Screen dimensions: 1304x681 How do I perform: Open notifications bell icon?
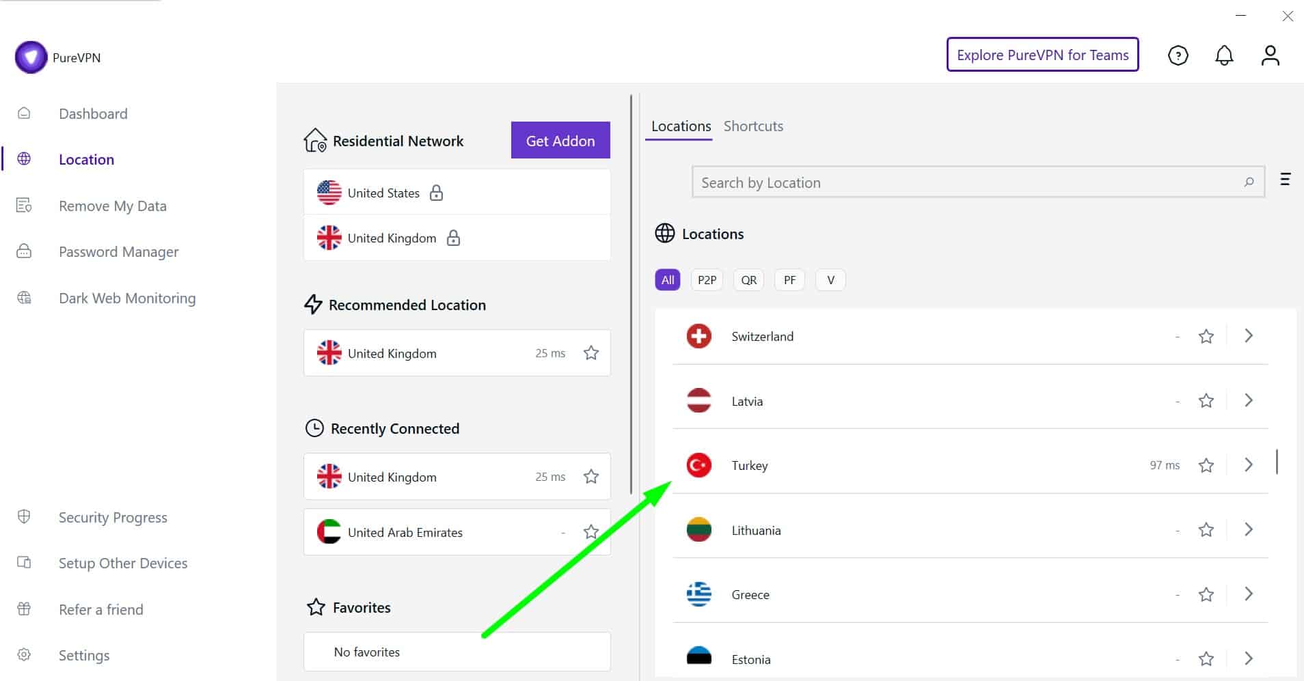tap(1224, 55)
